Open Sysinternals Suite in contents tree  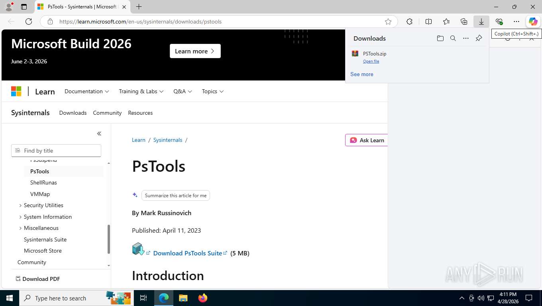tap(45, 239)
